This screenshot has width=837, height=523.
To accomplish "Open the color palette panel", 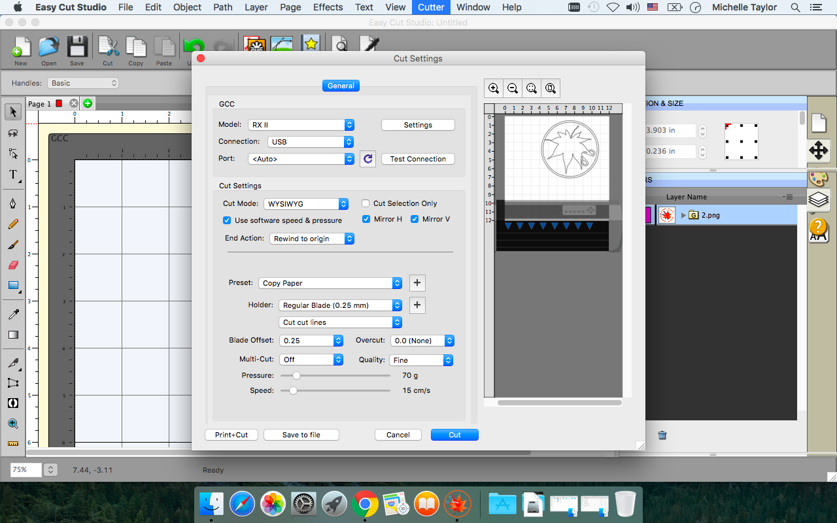I will pos(819,178).
